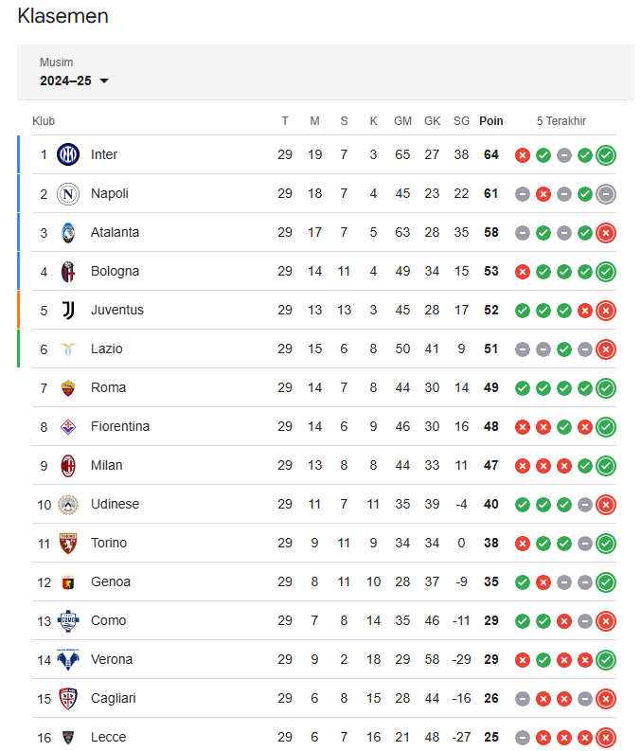Click the Cagliari club crest
The height and width of the screenshot is (751, 641).
click(x=68, y=698)
